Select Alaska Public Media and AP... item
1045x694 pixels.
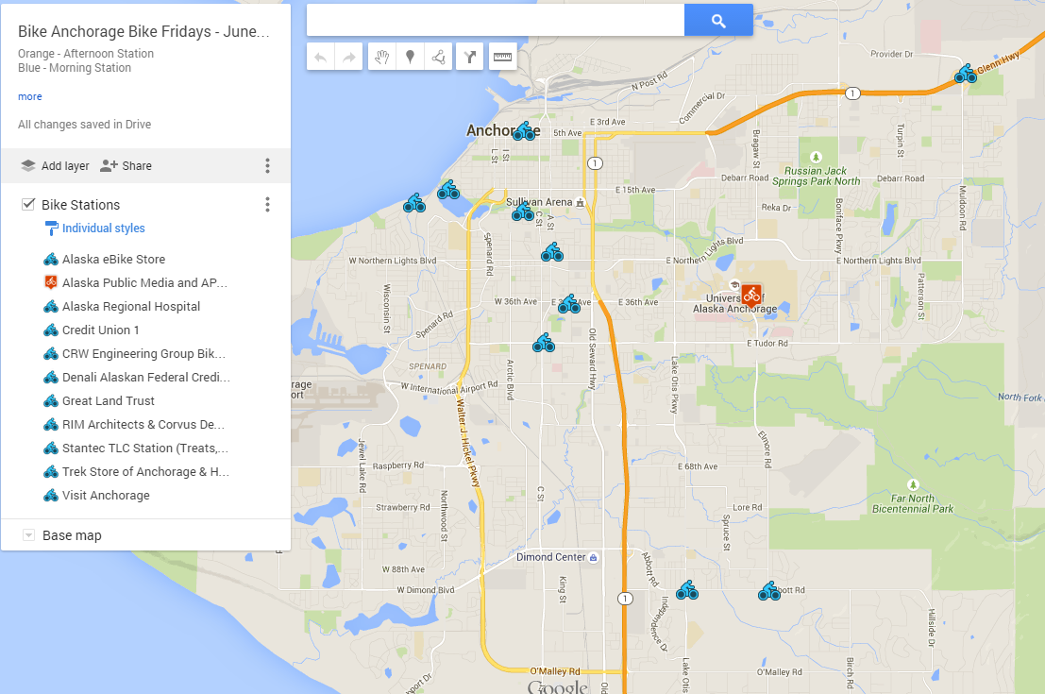pos(144,282)
